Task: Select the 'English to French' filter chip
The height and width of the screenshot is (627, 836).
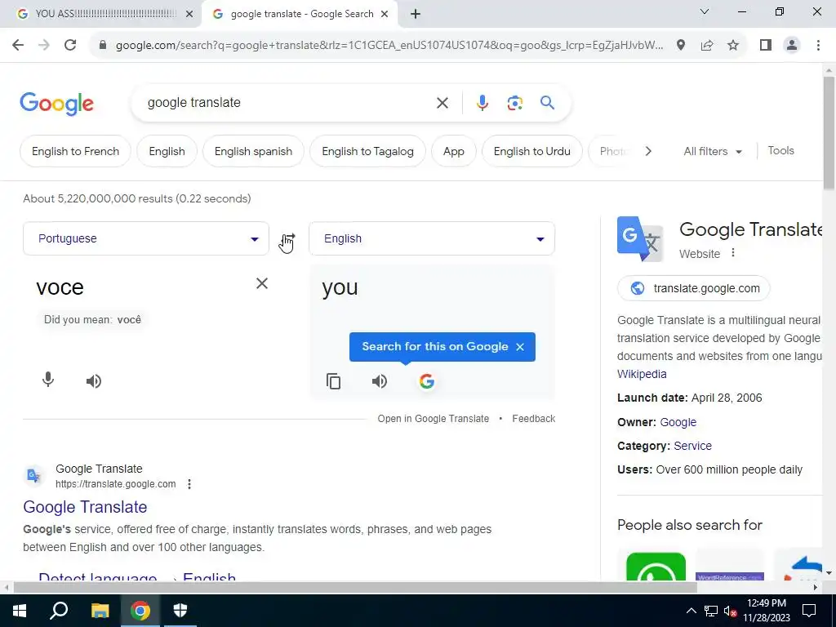Action: click(x=75, y=151)
